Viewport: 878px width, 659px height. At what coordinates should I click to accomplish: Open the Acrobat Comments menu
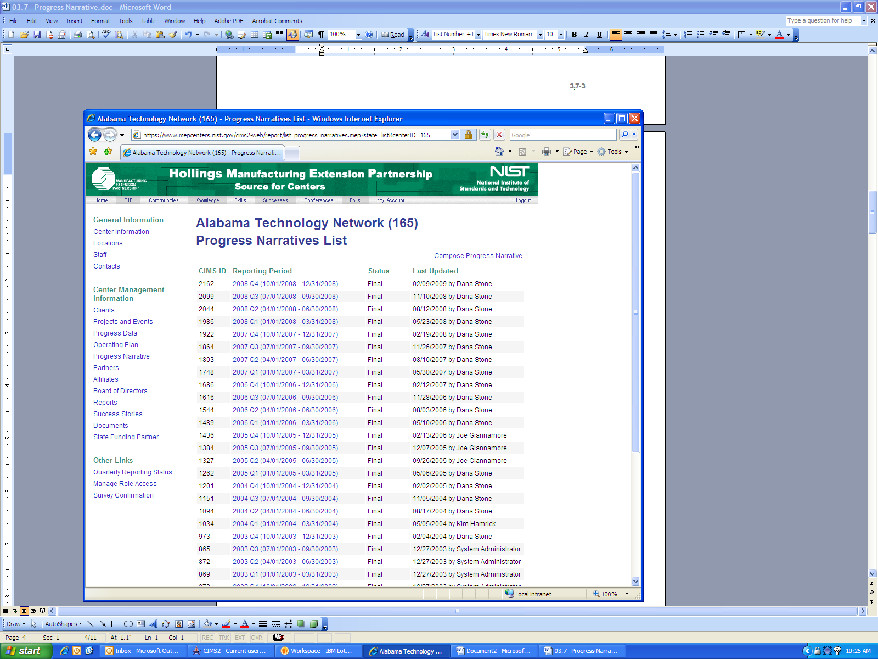[x=277, y=21]
